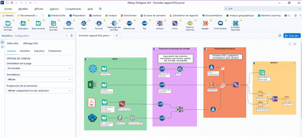Toggle the OUTPUT container switch

255,63
